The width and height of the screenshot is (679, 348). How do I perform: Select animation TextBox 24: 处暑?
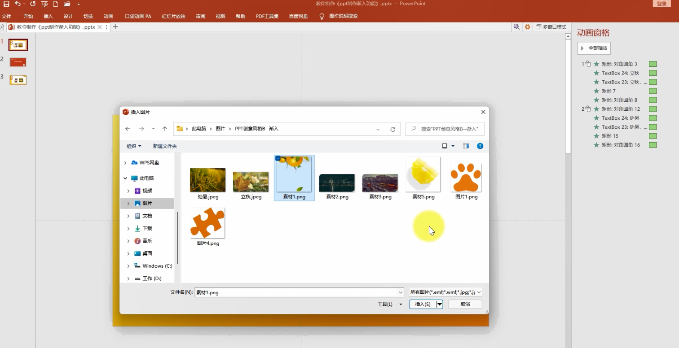[619, 118]
